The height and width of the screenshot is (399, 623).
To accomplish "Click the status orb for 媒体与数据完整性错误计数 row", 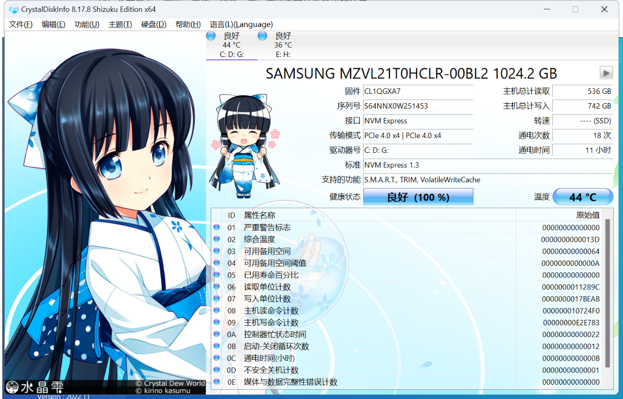I will coord(217,382).
